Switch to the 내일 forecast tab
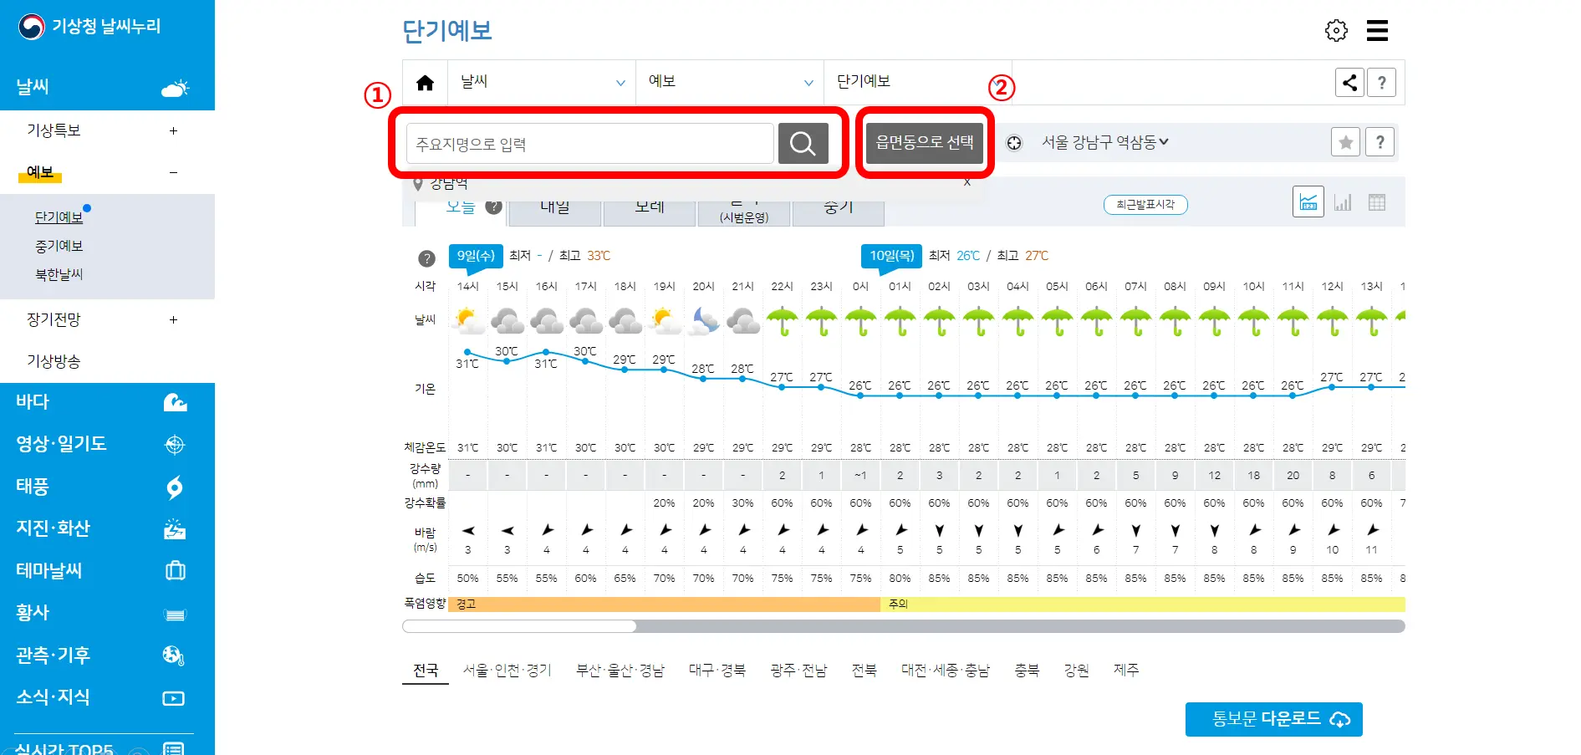 (553, 207)
